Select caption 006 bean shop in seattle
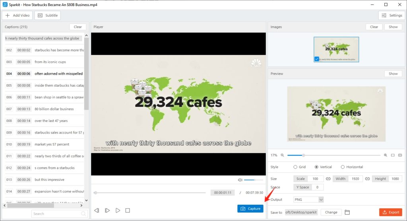Viewport: 407px width, 221px height. (45, 97)
